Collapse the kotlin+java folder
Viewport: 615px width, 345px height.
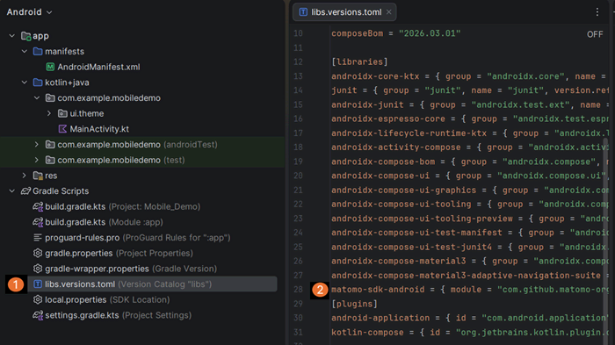[x=25, y=83]
